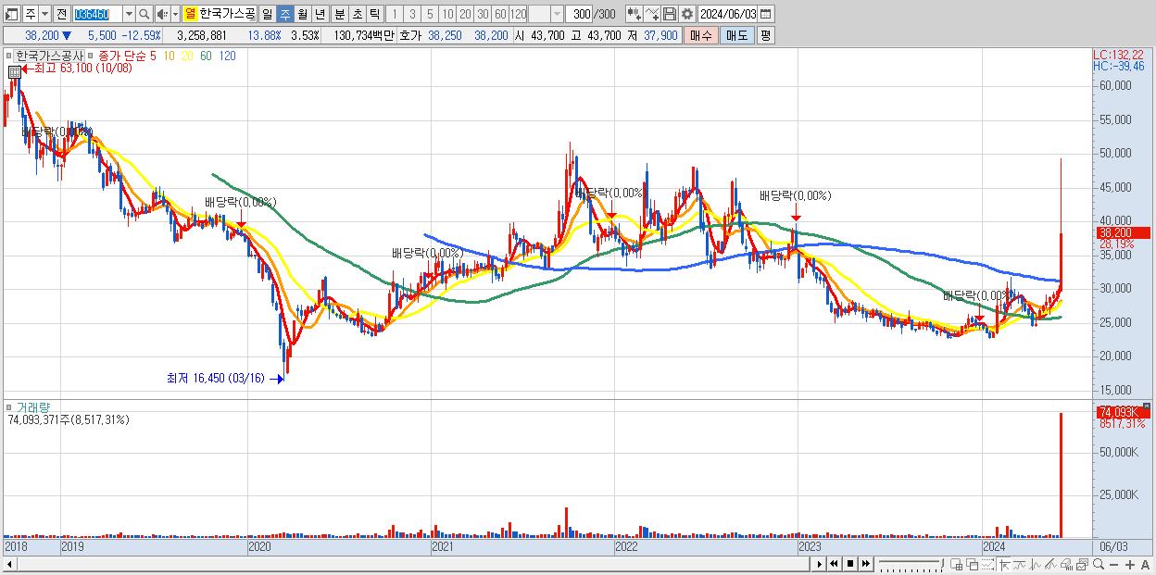
Task: Click the chart zoom magnifier at bottom right
Action: (1099, 565)
